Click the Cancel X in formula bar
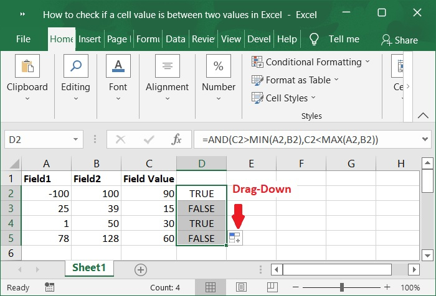This screenshot has width=436, height=296. [120, 139]
